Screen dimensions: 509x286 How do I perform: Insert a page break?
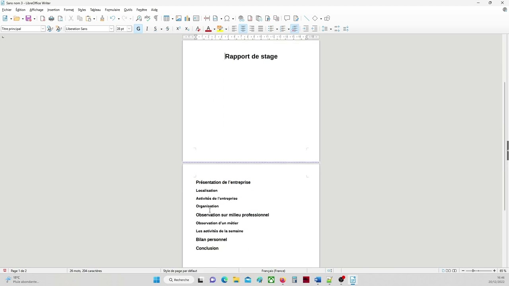coord(207,18)
